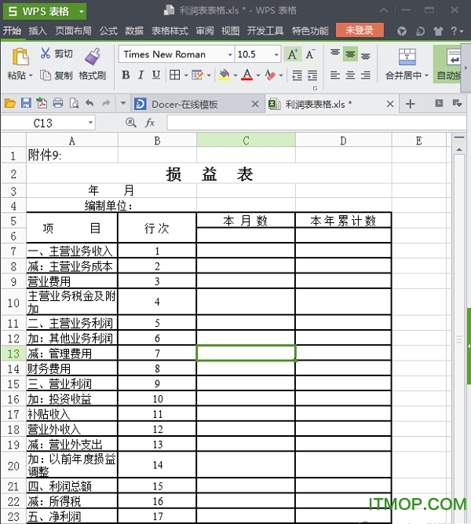Toggle Bold formatting
471x524 pixels.
point(126,75)
